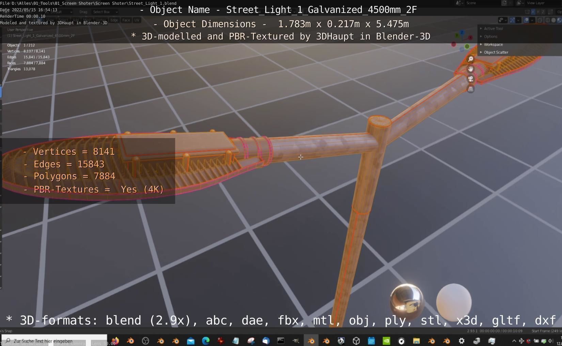562x346 pixels.
Task: Toggle the viewport overlays button
Action: click(526, 20)
